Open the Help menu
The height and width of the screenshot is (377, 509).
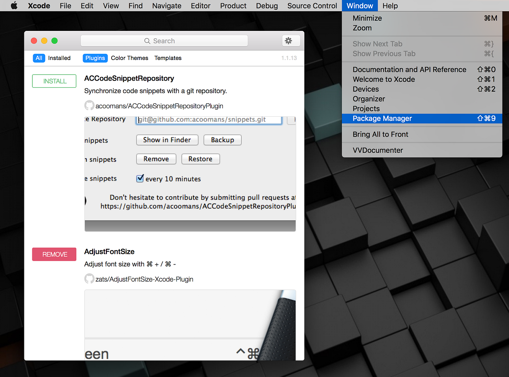(x=390, y=5)
